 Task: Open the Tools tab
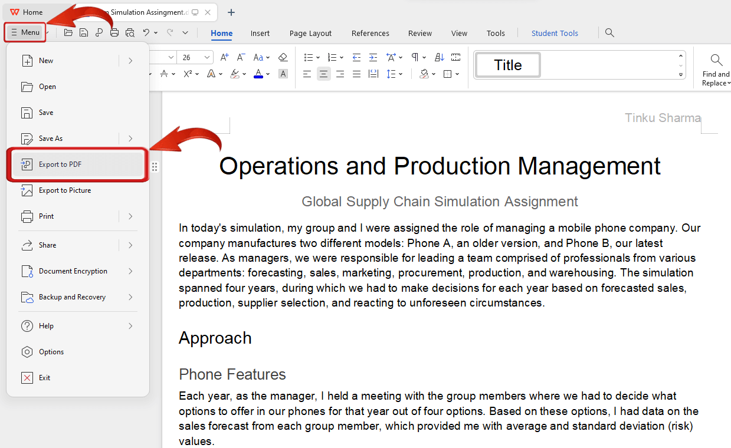click(x=496, y=34)
